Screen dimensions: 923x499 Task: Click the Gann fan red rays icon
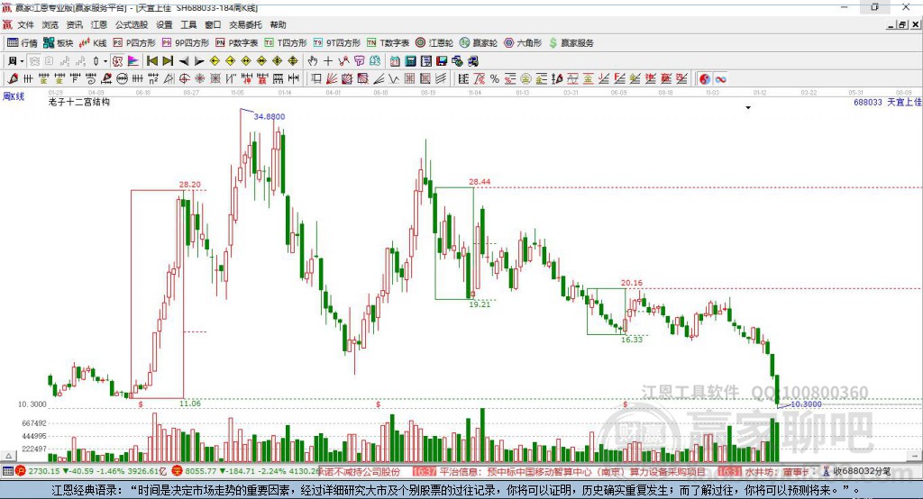[x=332, y=79]
